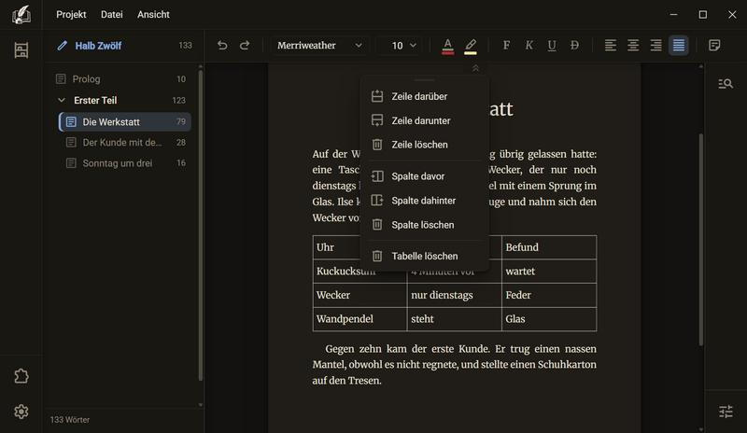Screen dimensions: 747x433
Task: Click the word count 79 beside Die Werkstatt
Action: 181,122
